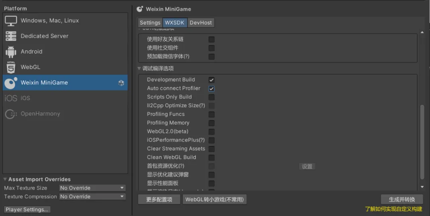Click WebGL转小游戏(不常用) button

click(x=215, y=199)
